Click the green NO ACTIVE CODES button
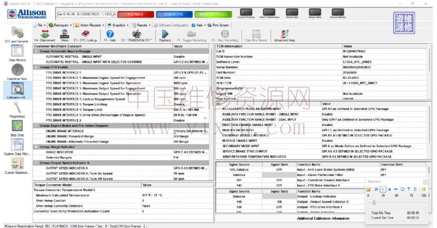Viewport: 437px width, 228px height. [x=213, y=15]
